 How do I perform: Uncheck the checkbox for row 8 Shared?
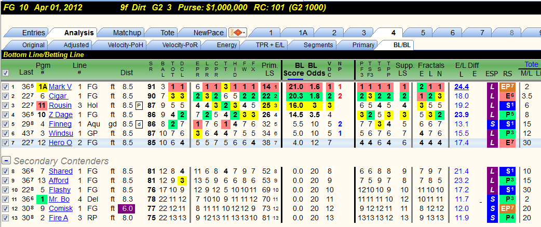5,172
